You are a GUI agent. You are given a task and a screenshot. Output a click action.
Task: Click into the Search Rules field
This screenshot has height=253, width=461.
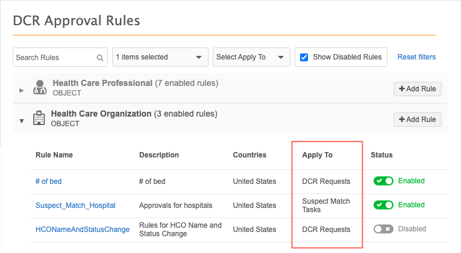click(x=54, y=58)
